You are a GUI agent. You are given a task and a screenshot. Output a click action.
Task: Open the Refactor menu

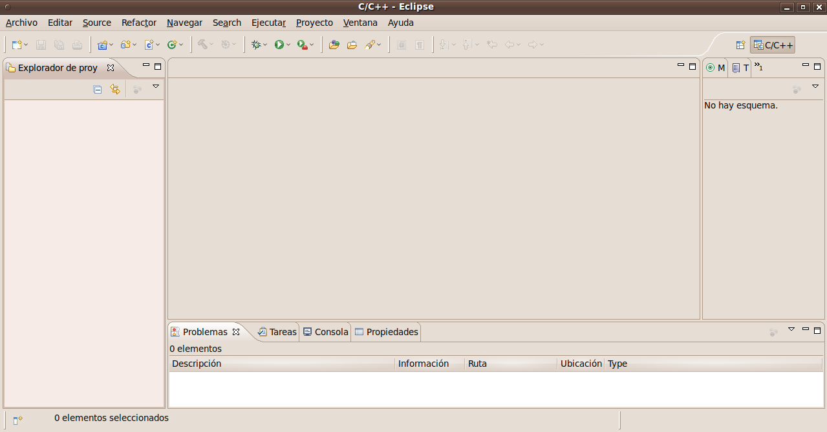pos(139,23)
